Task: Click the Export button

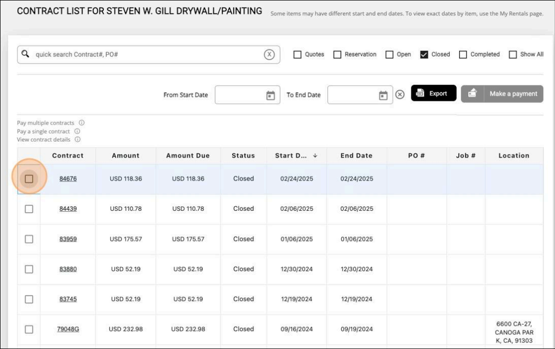Action: 433,93
